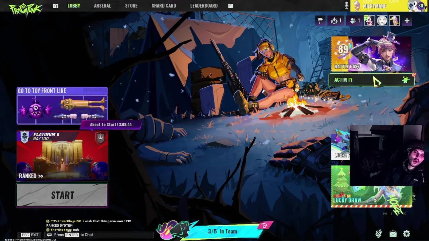Click the Q key hint before Lobby
This screenshot has width=429, height=241.
pyautogui.click(x=56, y=6)
